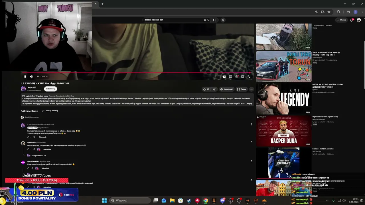
Task: Open File Explorer from the taskbar
Action: pos(172,200)
